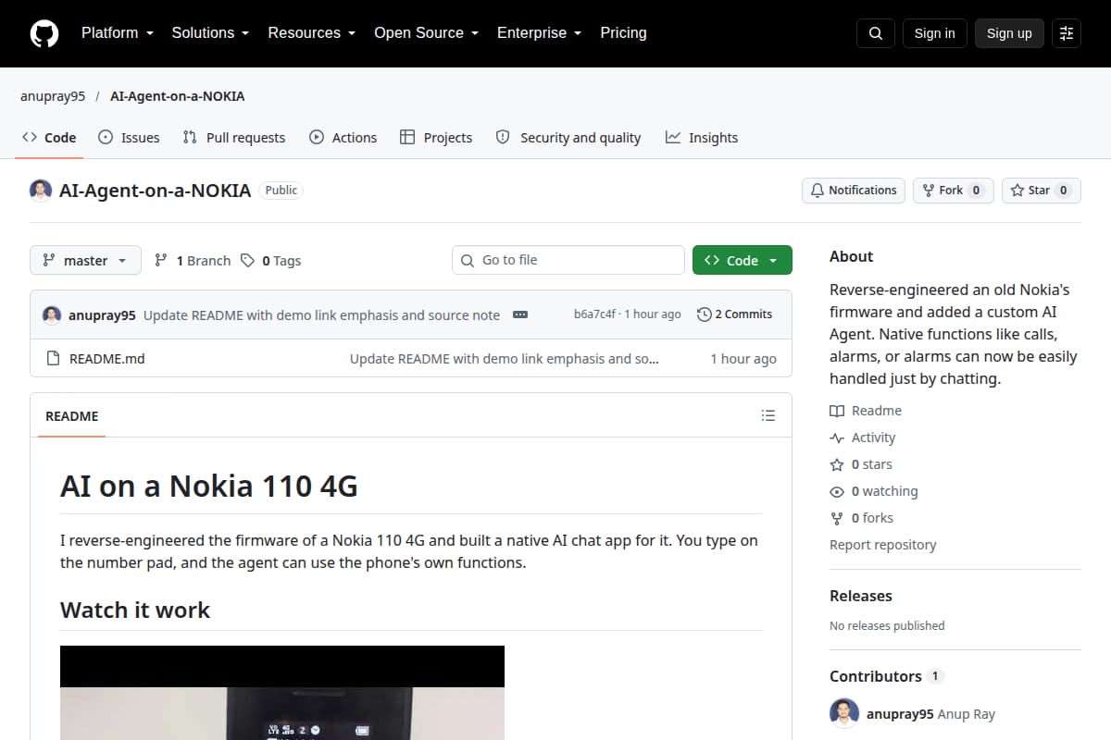
Task: Switch to the Pull requests tab
Action: tap(234, 137)
